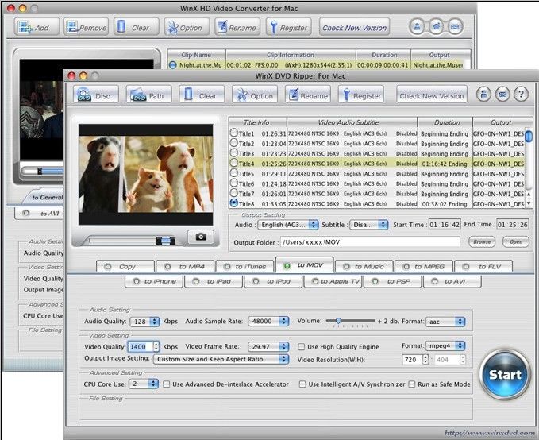This screenshot has height=440, width=539.
Task: Switch to the to MPEG tab
Action: coord(424,266)
